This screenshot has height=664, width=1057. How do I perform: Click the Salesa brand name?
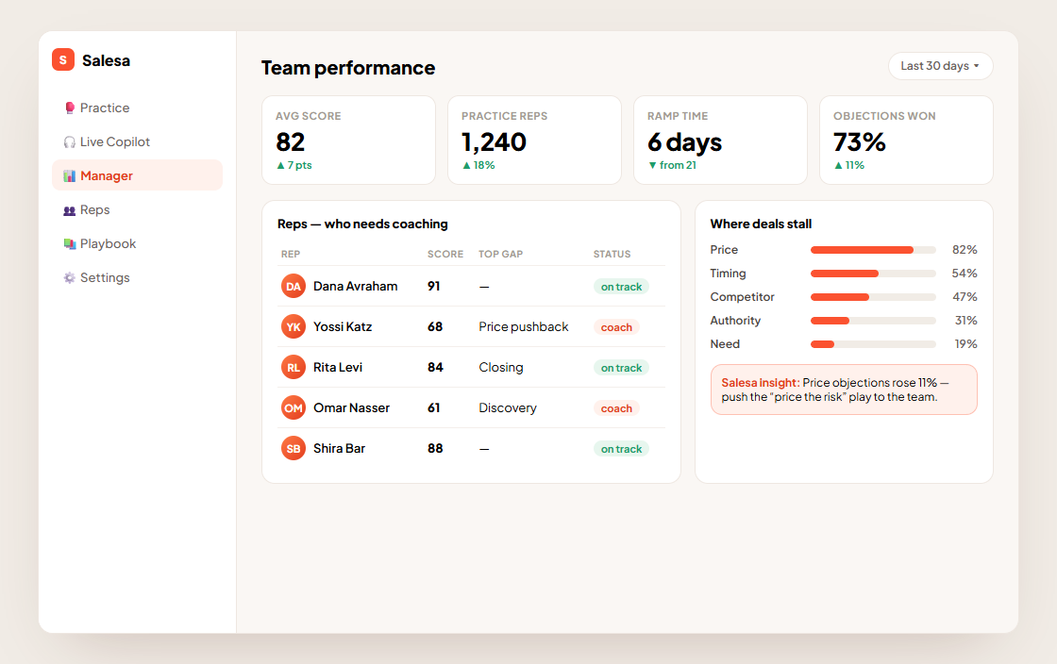click(106, 60)
